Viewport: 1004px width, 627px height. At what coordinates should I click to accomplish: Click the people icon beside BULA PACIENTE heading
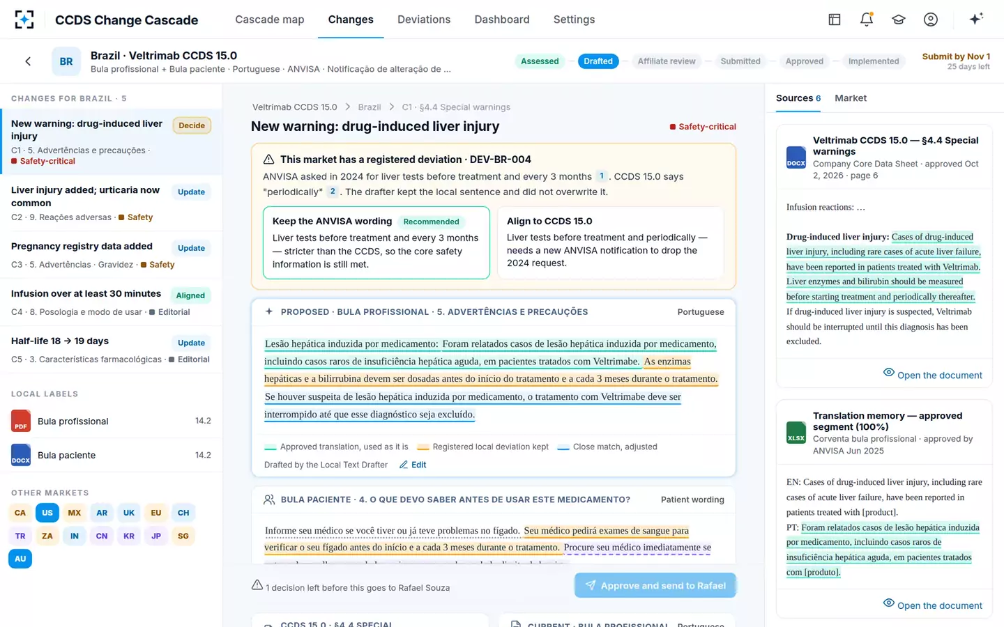[269, 500]
